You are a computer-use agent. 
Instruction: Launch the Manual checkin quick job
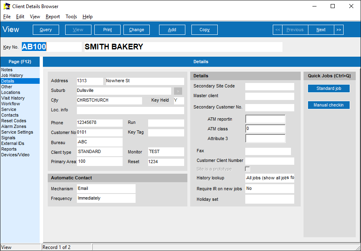click(x=329, y=105)
